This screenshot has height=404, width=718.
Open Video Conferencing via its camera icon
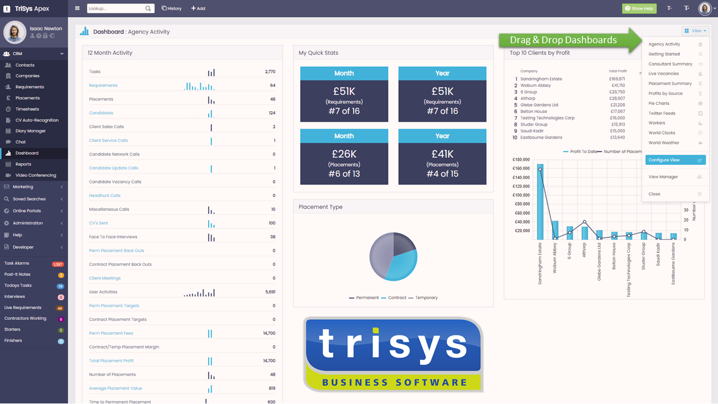tap(8, 175)
